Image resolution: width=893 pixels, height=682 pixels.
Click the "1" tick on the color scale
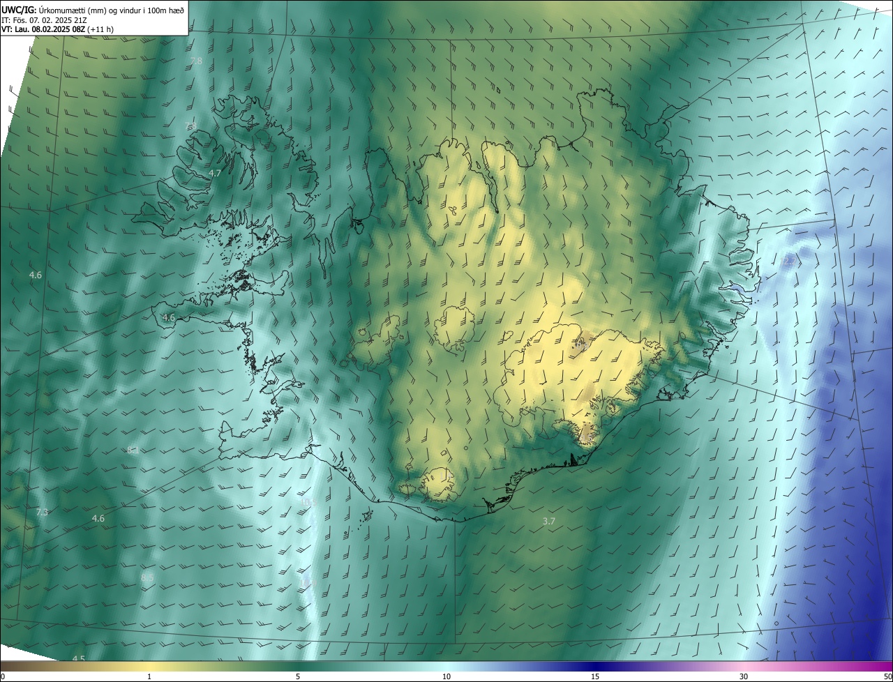pyautogui.click(x=149, y=677)
